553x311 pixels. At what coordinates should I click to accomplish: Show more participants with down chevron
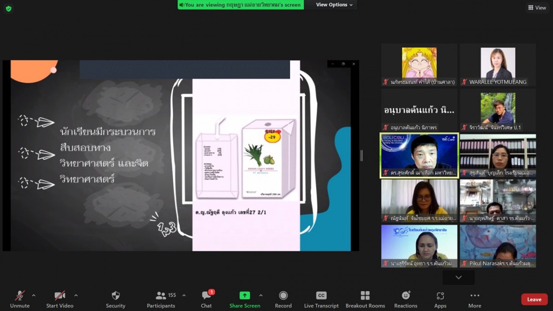point(459,277)
